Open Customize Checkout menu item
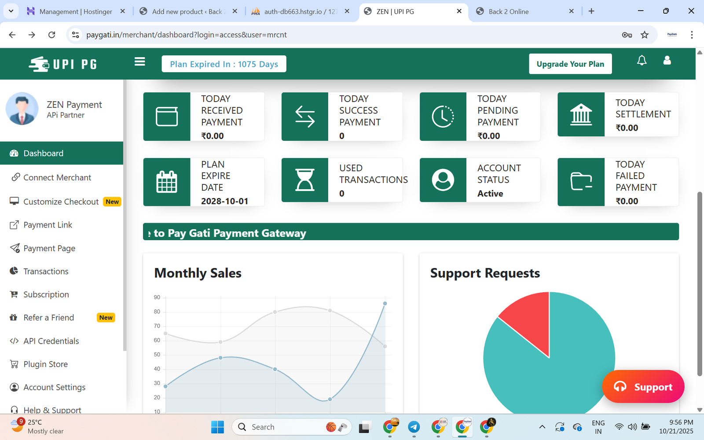Screen dimensions: 704x440 click(x=61, y=202)
